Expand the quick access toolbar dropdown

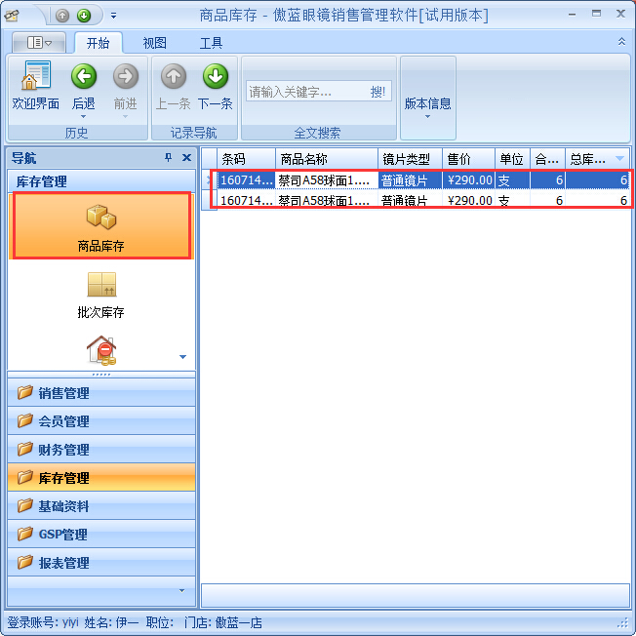click(113, 16)
